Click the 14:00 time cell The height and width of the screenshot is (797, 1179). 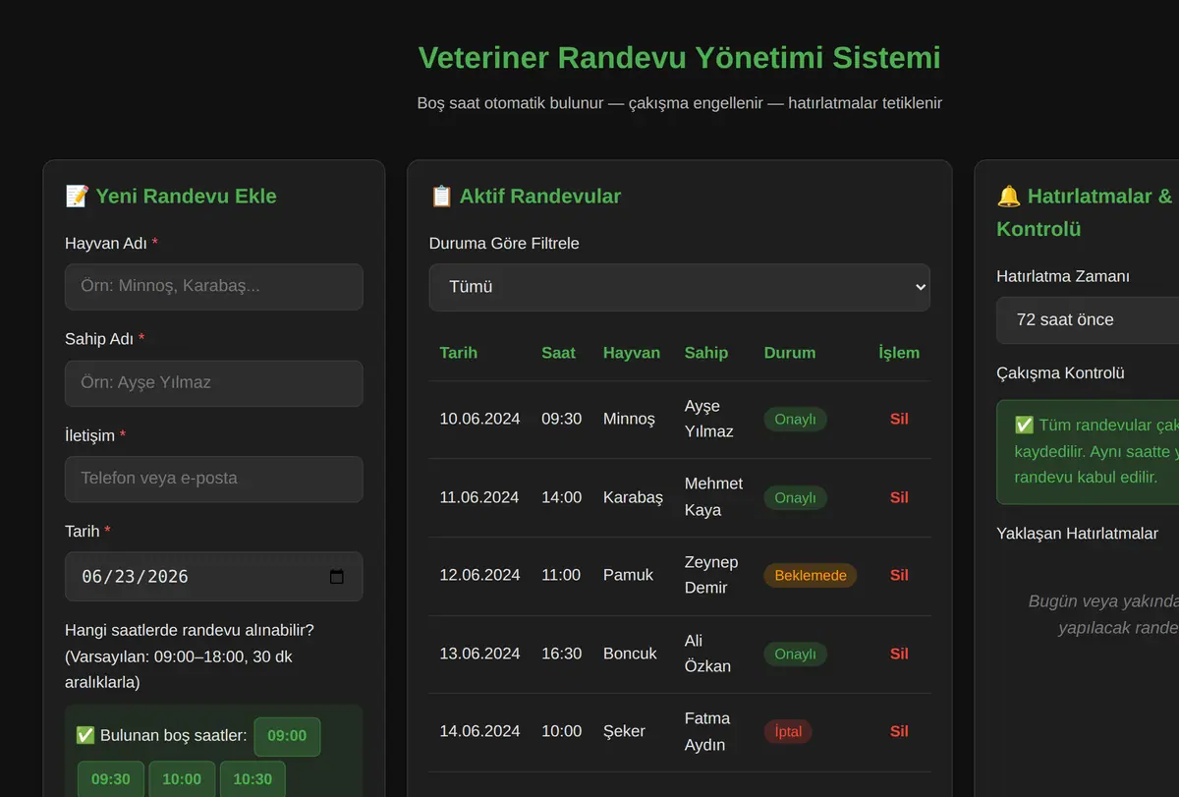(x=562, y=497)
